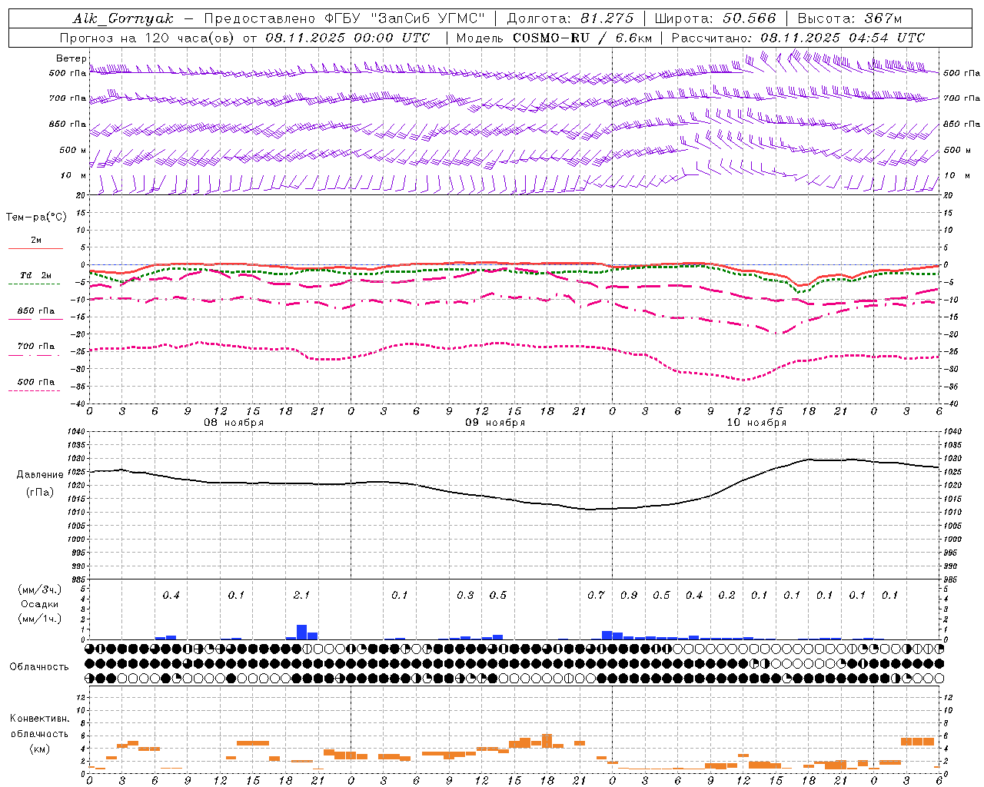Click the 0.7 precipitation total value
The image size is (984, 787).
click(x=596, y=596)
